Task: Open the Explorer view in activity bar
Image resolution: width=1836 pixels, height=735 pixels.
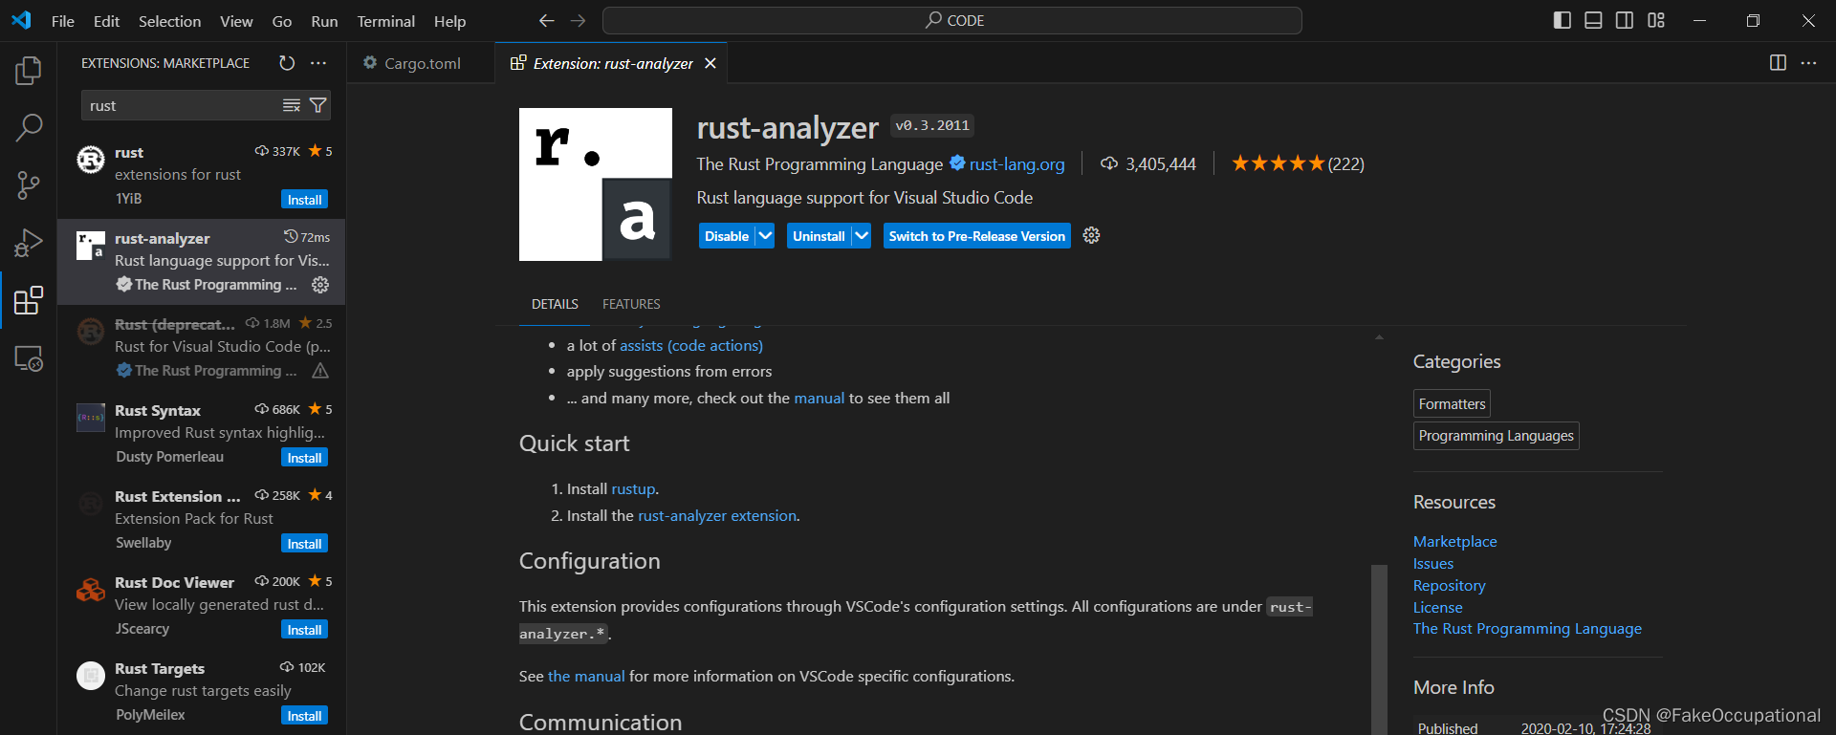Action: [29, 70]
